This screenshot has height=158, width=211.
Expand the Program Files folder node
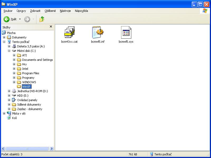tap(14, 73)
